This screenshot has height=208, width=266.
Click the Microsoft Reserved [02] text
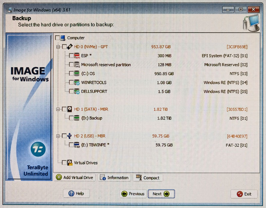(226, 65)
